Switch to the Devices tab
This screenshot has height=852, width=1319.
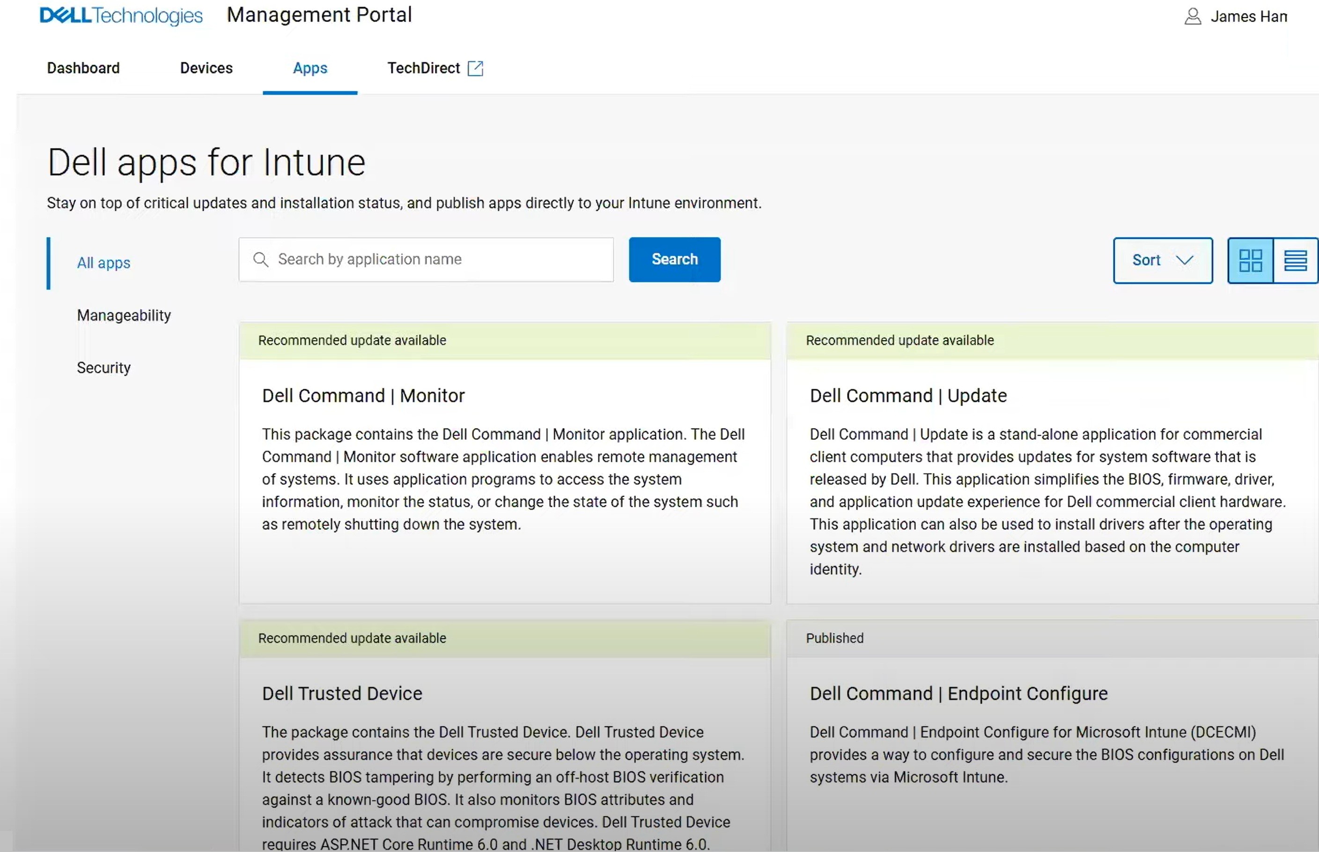(206, 67)
